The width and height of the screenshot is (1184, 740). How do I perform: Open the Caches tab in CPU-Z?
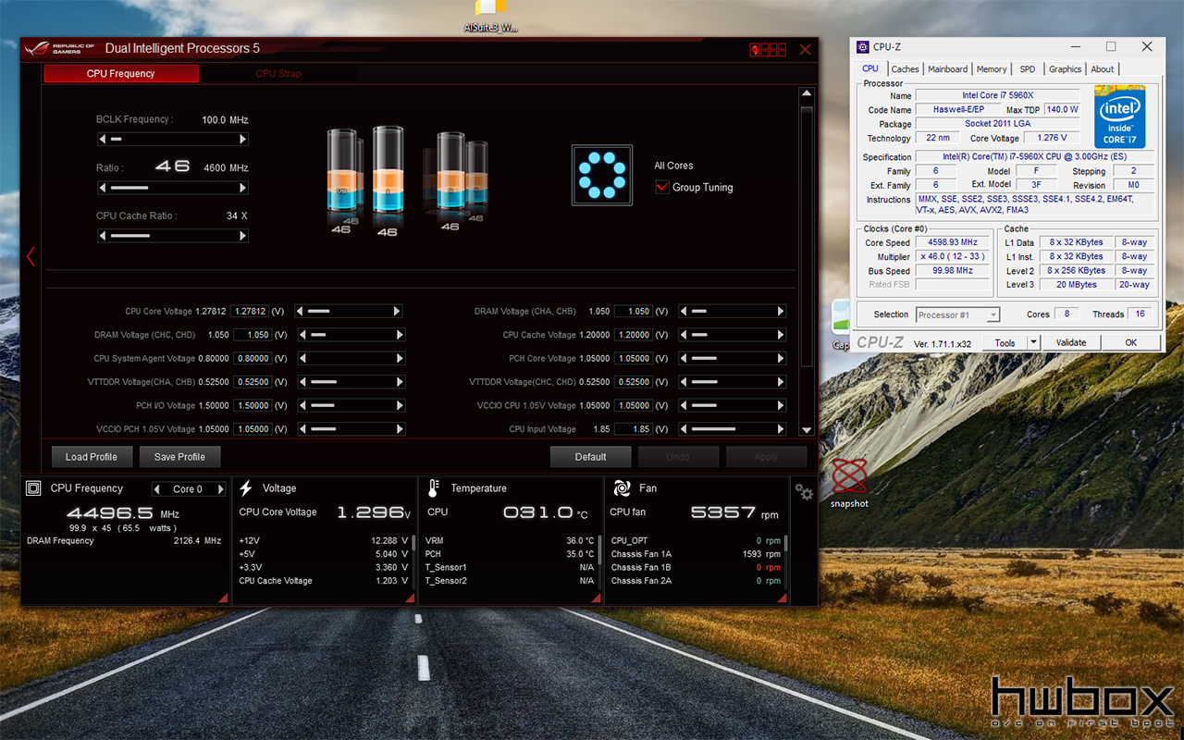point(905,69)
